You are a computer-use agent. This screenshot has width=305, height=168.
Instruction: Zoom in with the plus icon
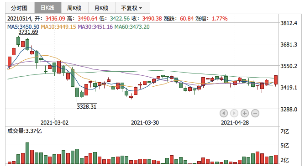[x=245, y=113]
